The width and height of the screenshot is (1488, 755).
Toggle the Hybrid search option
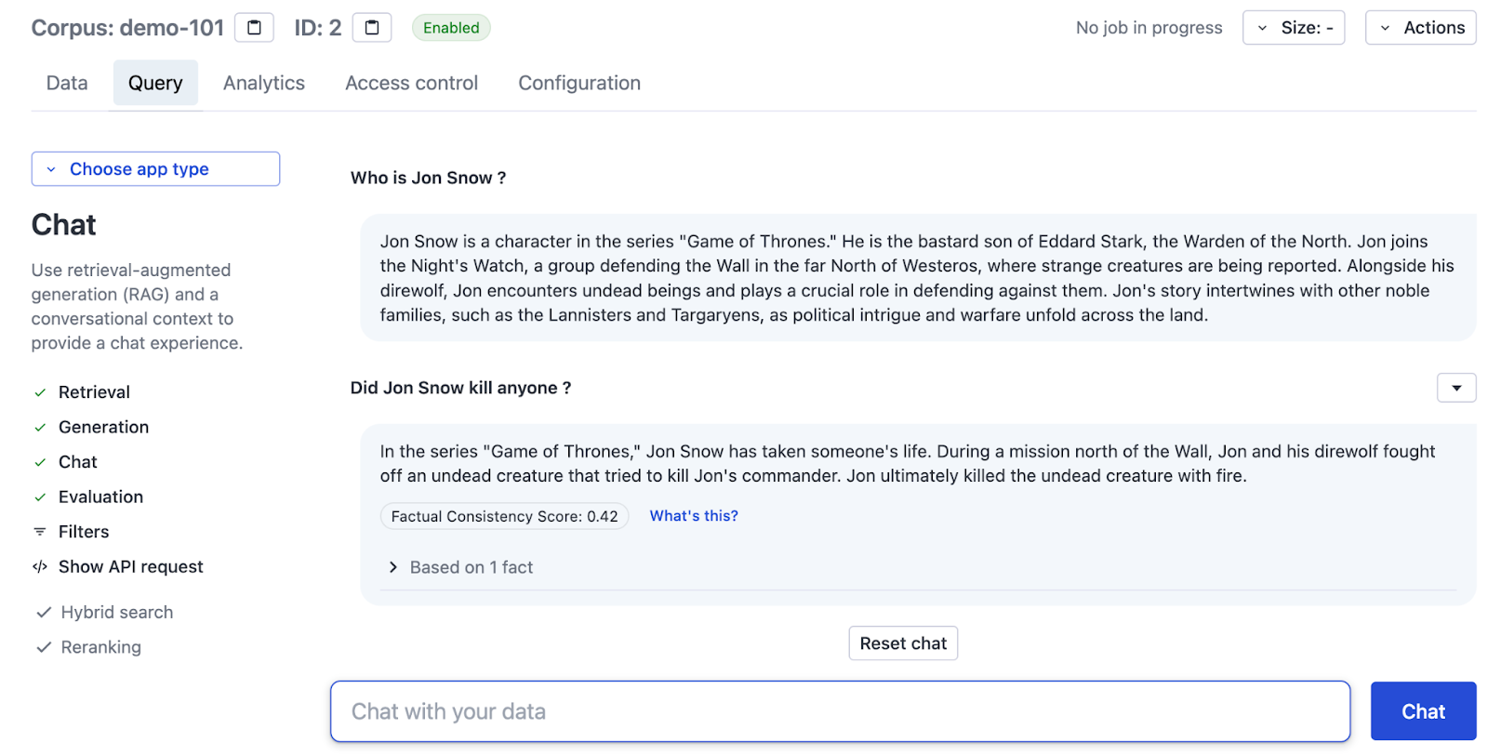[104, 613]
